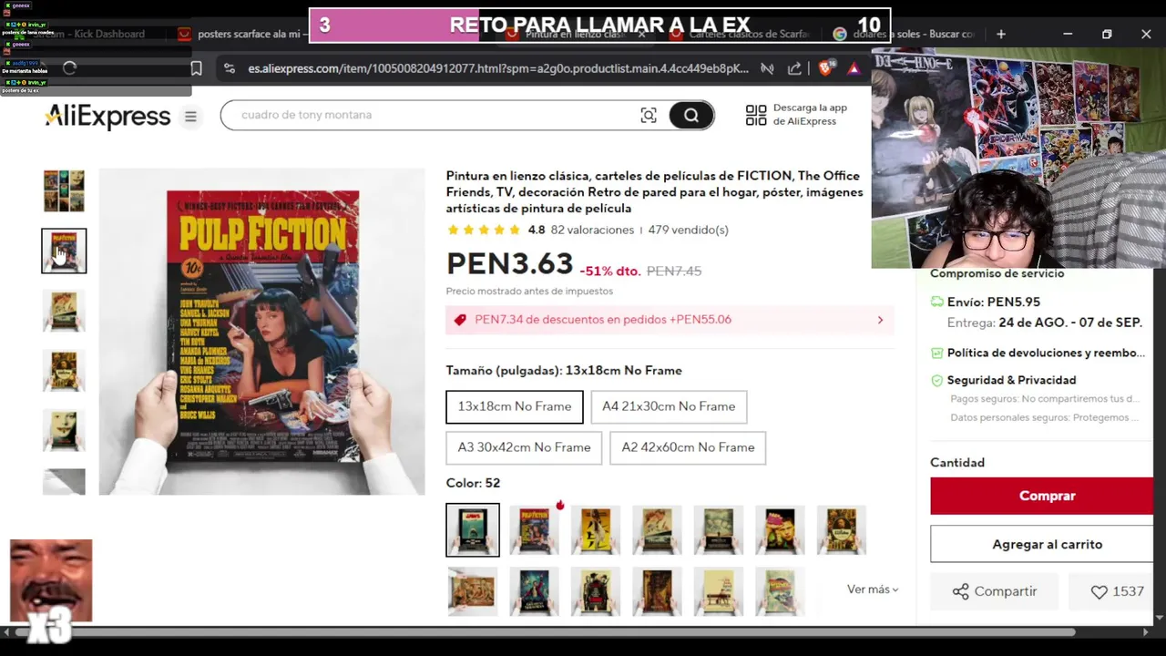Viewport: 1166px width, 656px height.
Task: Click the five-star rating icons
Action: (484, 230)
